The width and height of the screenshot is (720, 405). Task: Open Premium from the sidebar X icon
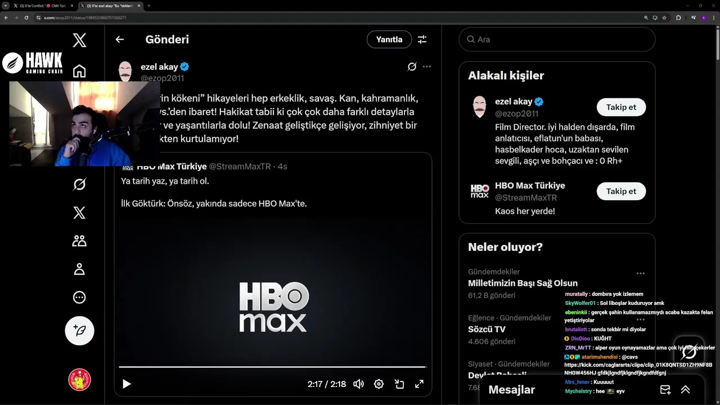tap(79, 213)
